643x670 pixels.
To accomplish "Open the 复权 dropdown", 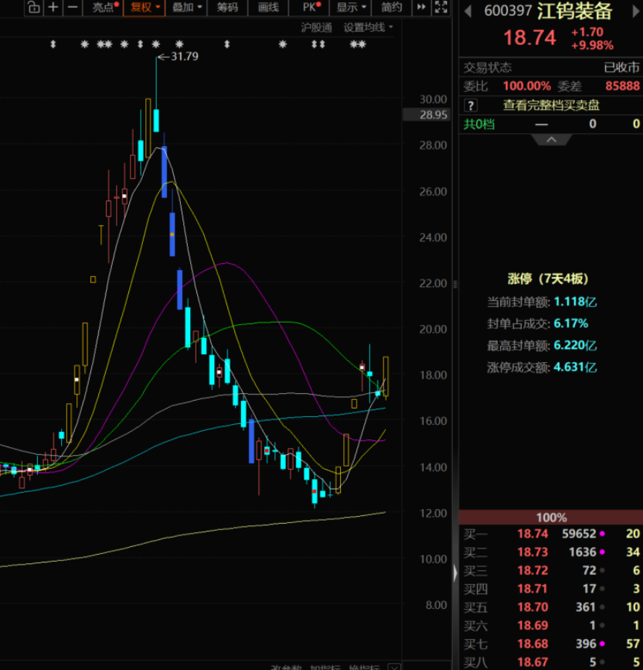I will pyautogui.click(x=145, y=7).
